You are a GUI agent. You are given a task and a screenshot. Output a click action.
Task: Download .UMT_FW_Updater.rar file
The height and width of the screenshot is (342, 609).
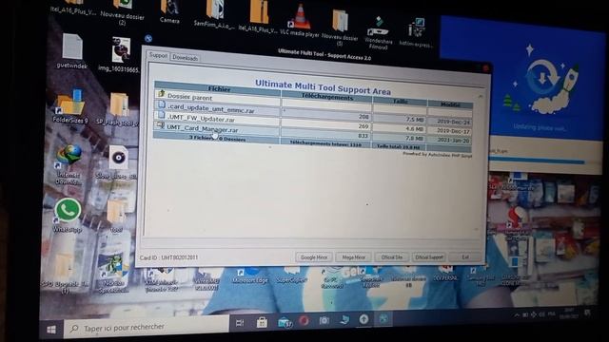tap(201, 118)
